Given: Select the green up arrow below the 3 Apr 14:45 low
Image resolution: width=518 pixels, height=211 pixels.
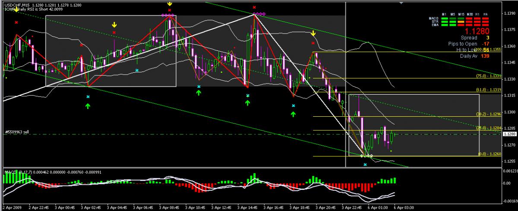Looking at the screenshot, I should (247, 102).
